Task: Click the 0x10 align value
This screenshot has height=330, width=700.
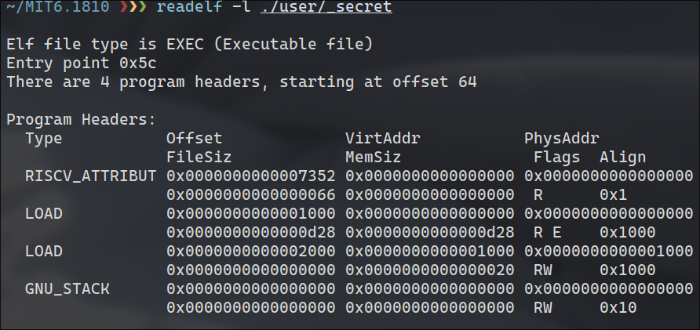Action: coord(618,308)
